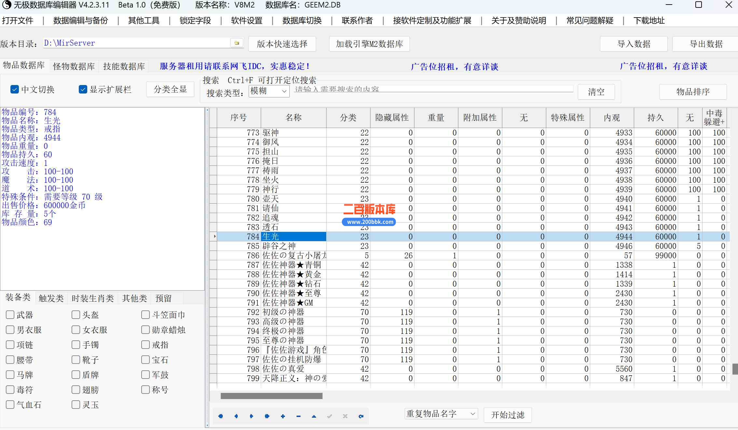The height and width of the screenshot is (430, 738).
Task: Open the 数据编辑与备份 menu
Action: (80, 21)
